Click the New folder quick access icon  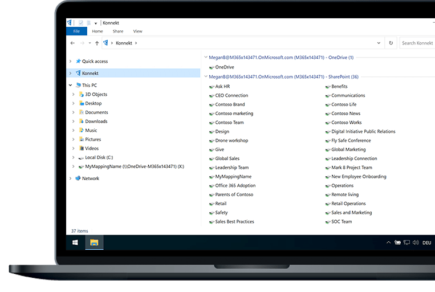(88, 23)
